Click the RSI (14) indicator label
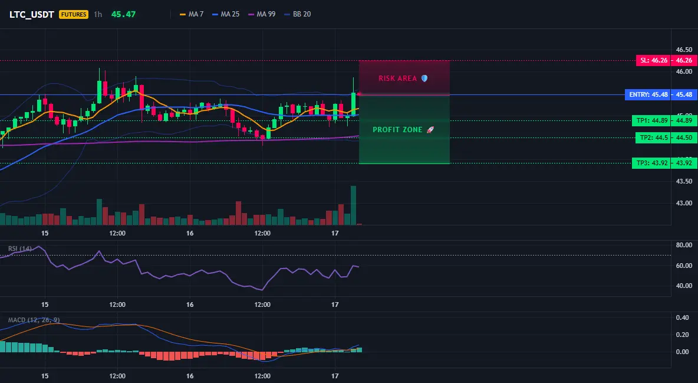The height and width of the screenshot is (383, 698). [x=20, y=248]
